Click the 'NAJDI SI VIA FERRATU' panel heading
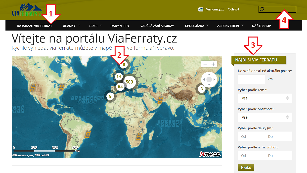 258,60
